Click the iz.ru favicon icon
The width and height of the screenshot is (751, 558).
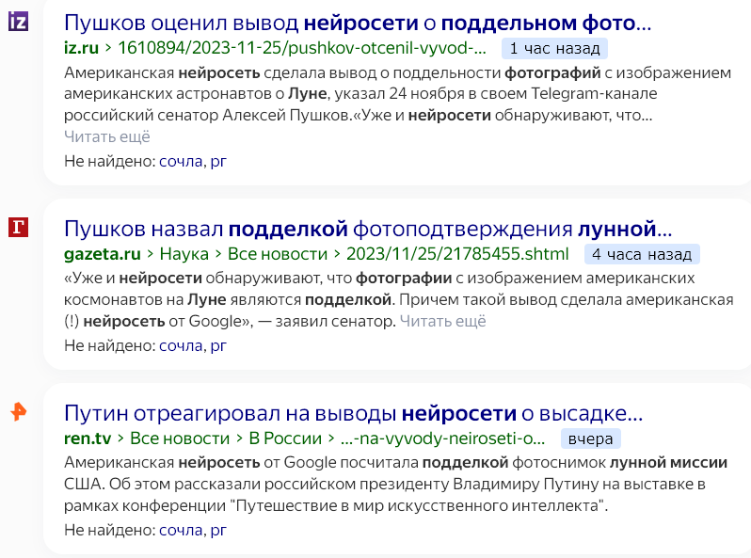click(18, 22)
